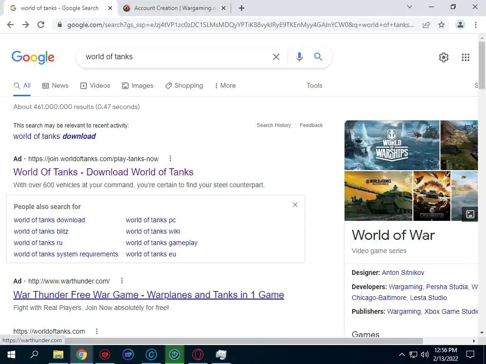Go back to the previous page
Screen dimensions: 486x364
10,25
